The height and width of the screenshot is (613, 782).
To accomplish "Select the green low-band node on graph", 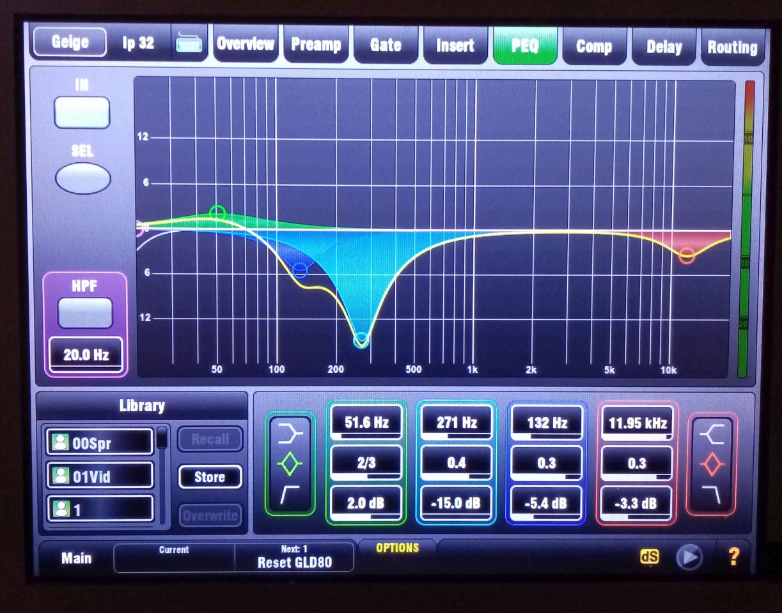I will tap(218, 212).
